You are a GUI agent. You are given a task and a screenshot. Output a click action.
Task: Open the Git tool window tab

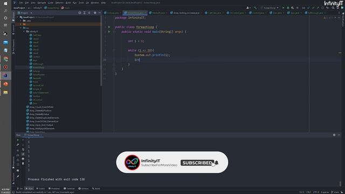[19, 189]
